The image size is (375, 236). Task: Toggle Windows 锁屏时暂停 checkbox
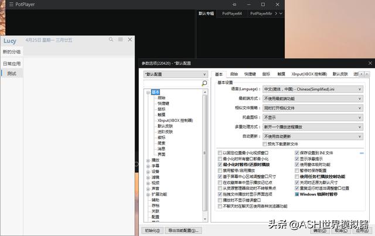pos(297,194)
